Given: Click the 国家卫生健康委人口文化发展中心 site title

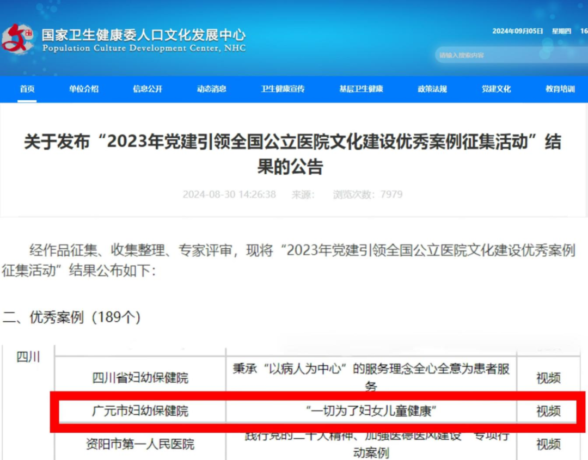Looking at the screenshot, I should point(144,35).
